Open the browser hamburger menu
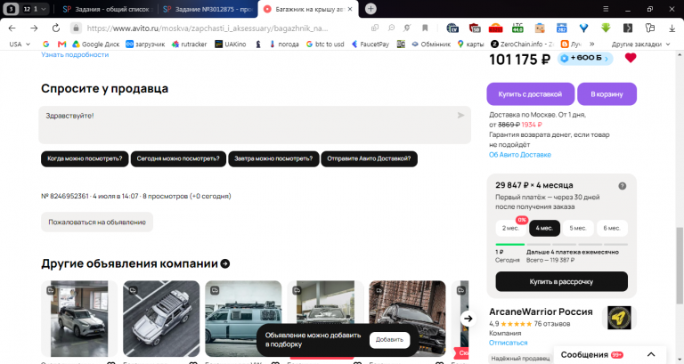 [x=606, y=9]
